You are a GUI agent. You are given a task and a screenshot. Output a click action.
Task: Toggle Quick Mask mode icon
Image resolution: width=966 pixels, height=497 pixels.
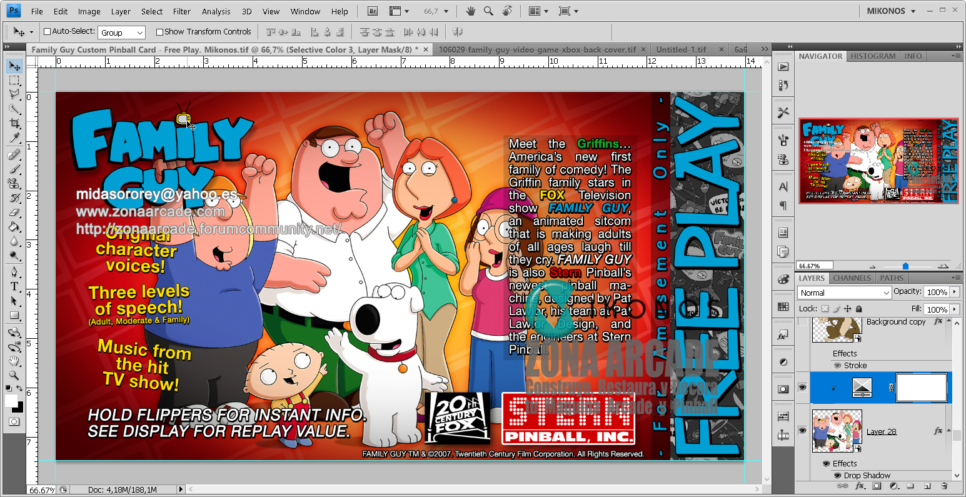coord(14,422)
